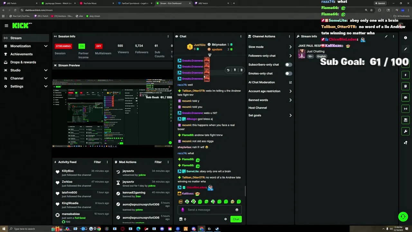
Task: Delete the hovered chat message
Action: coord(241,70)
